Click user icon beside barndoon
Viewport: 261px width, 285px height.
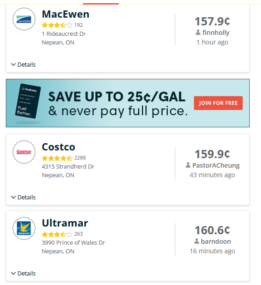click(197, 242)
